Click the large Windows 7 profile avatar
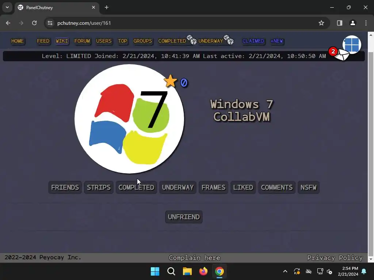This screenshot has width=374, height=280. (x=129, y=119)
